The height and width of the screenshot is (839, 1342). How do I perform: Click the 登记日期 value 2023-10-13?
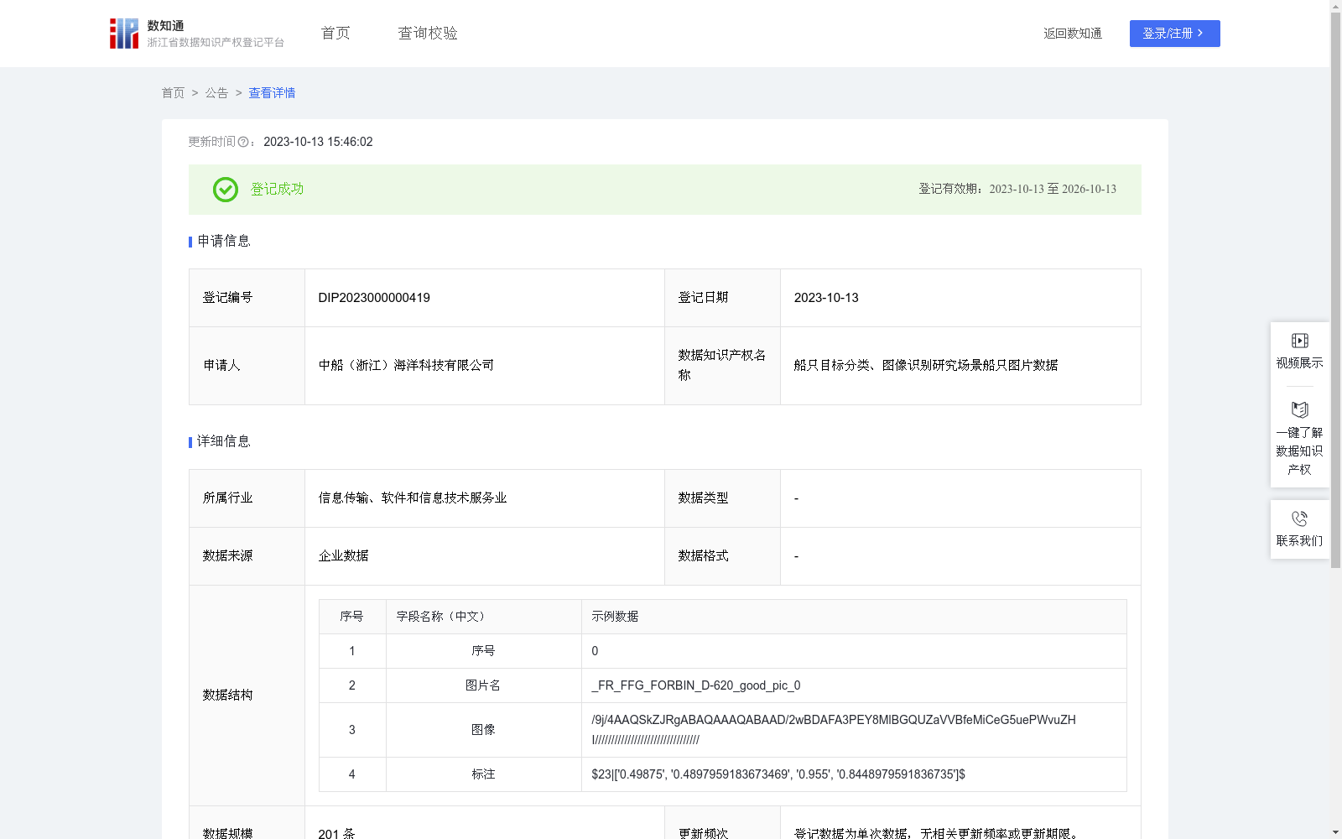[826, 298]
